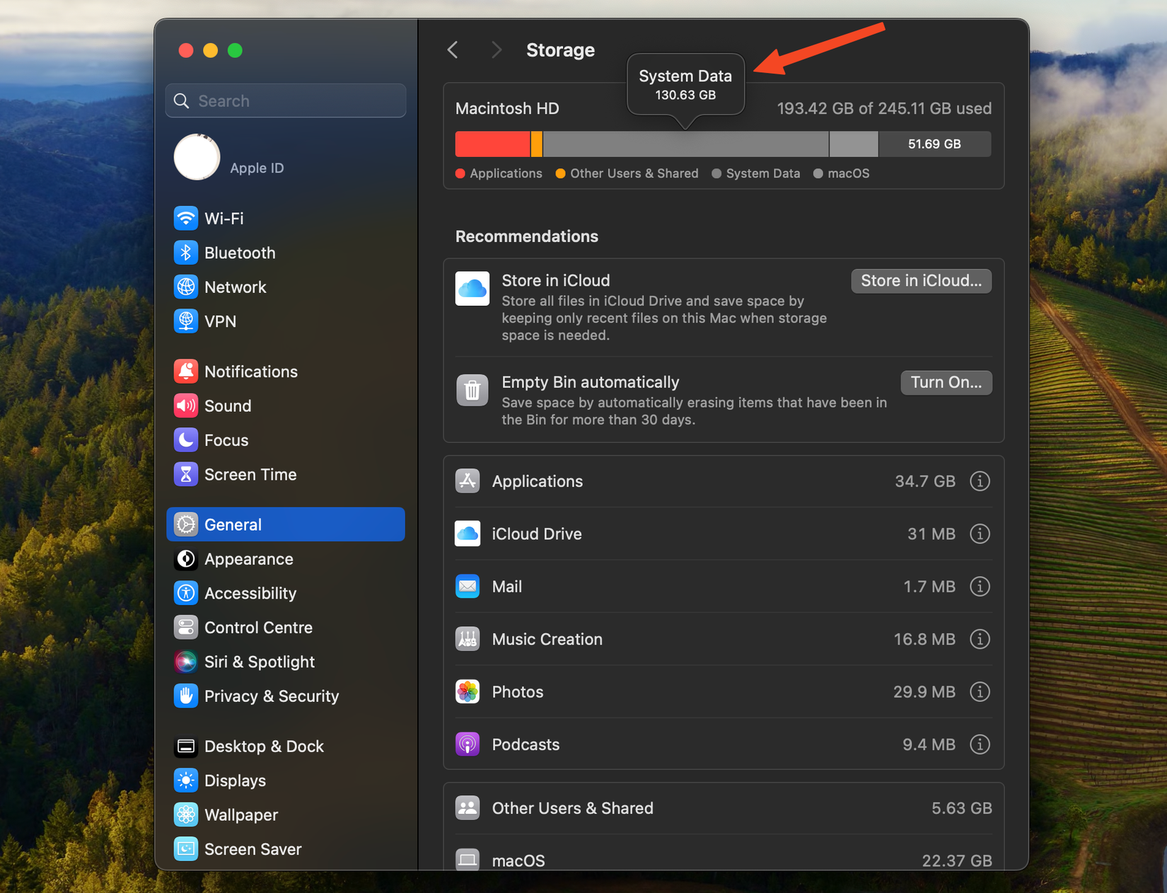The width and height of the screenshot is (1167, 893).
Task: Click the Bluetooth icon in sidebar
Action: pos(185,253)
